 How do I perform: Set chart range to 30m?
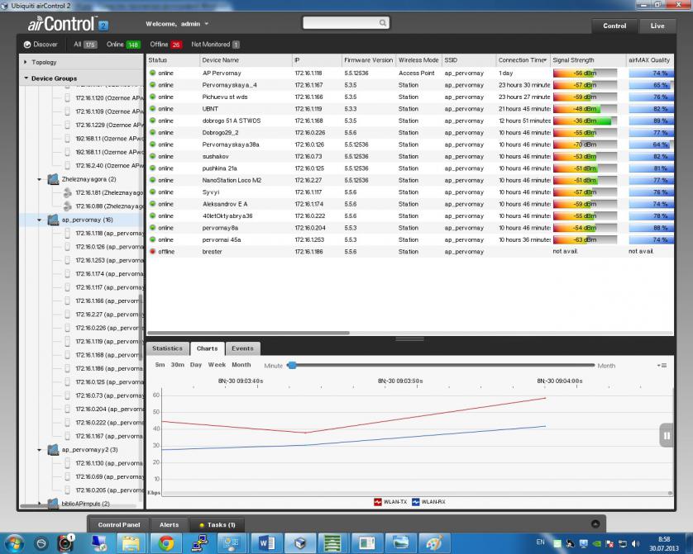177,365
